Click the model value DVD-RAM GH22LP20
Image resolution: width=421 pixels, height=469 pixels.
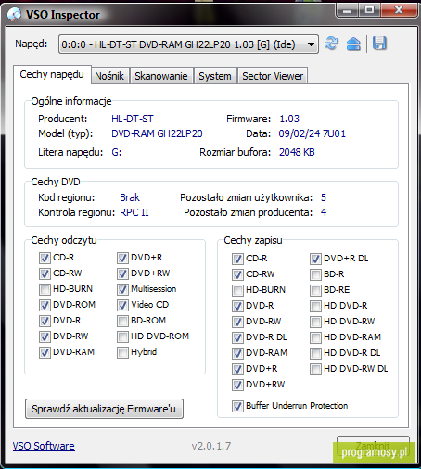(x=157, y=133)
